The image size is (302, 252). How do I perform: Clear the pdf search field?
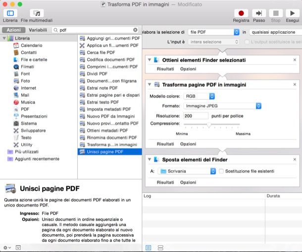135,30
